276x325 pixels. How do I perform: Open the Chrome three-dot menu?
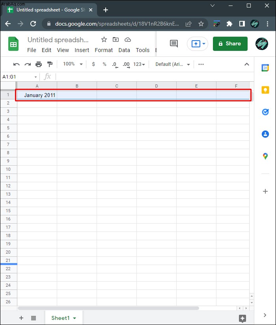pos(267,24)
